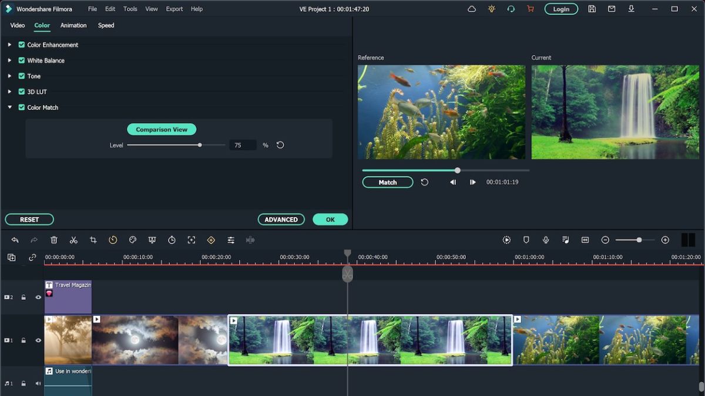This screenshot has height=396, width=705.
Task: Split the clip with the scissors icon
Action: pos(73,240)
